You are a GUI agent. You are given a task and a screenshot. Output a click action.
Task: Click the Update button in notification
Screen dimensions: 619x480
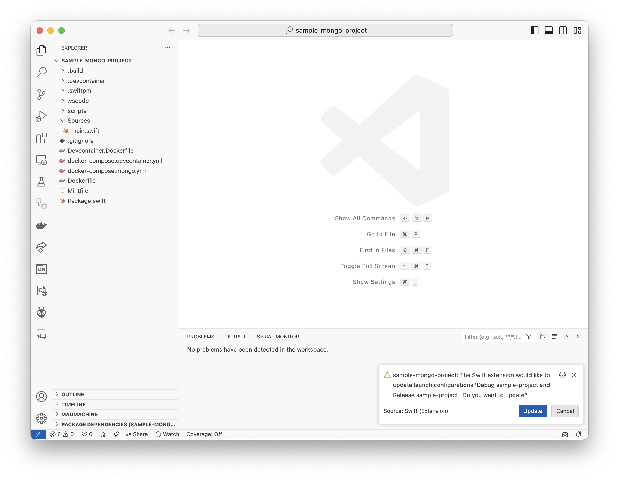533,410
